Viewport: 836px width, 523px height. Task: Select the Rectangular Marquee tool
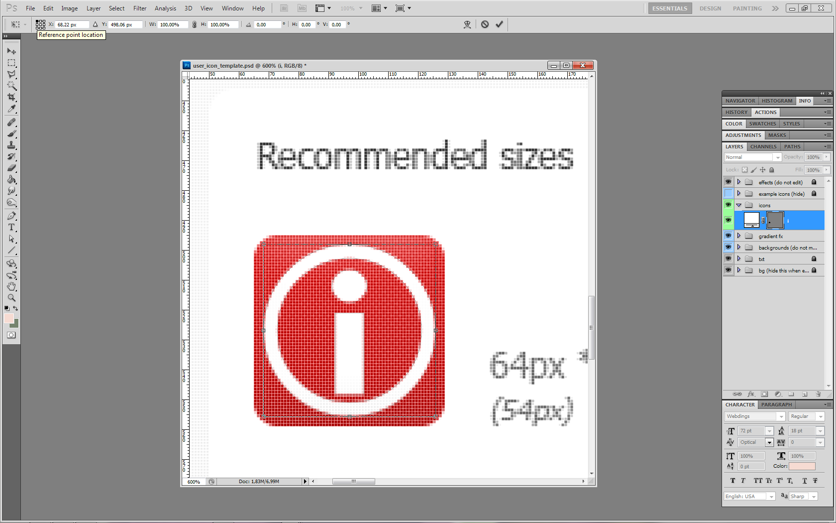[x=11, y=63]
